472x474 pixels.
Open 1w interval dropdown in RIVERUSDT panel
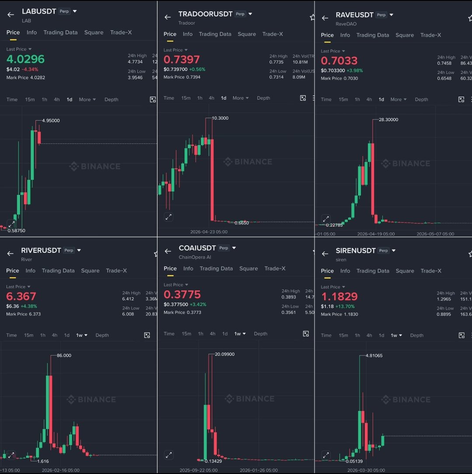coord(82,335)
